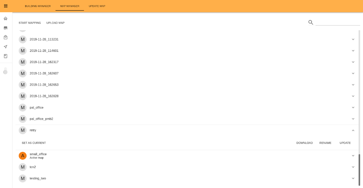Image resolution: width=363 pixels, height=188 pixels.
Task: Click the M avatar of 2019-11-28_162828
Action: point(23,96)
